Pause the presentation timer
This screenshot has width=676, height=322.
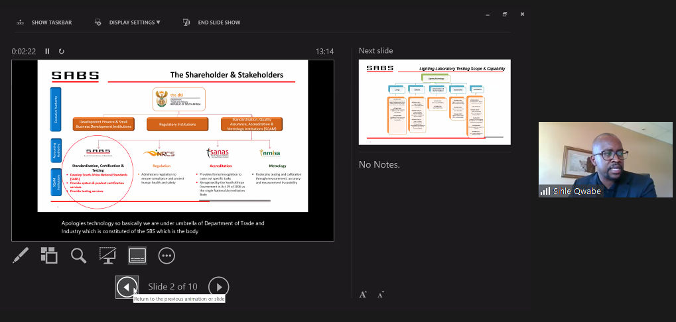(x=47, y=51)
